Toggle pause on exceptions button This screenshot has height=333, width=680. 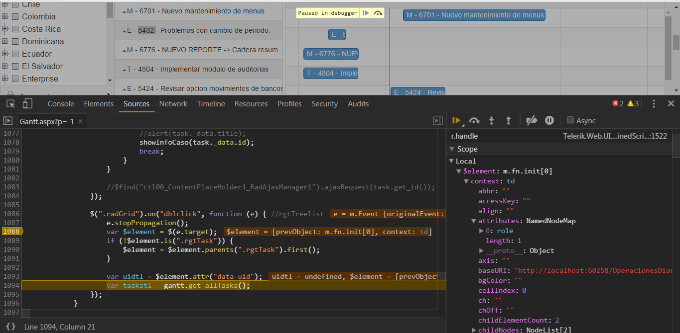pyautogui.click(x=549, y=120)
